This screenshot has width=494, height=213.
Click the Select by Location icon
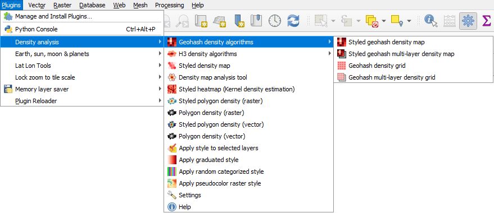click(x=397, y=21)
